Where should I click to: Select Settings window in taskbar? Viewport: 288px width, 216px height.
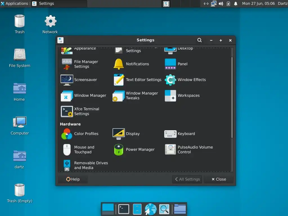[59, 3]
